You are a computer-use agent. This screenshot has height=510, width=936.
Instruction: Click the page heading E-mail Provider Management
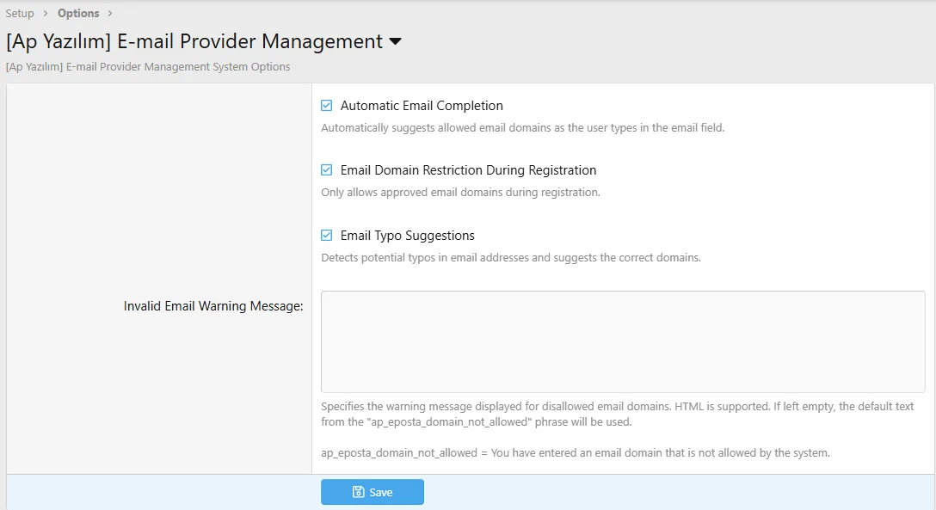click(x=194, y=41)
